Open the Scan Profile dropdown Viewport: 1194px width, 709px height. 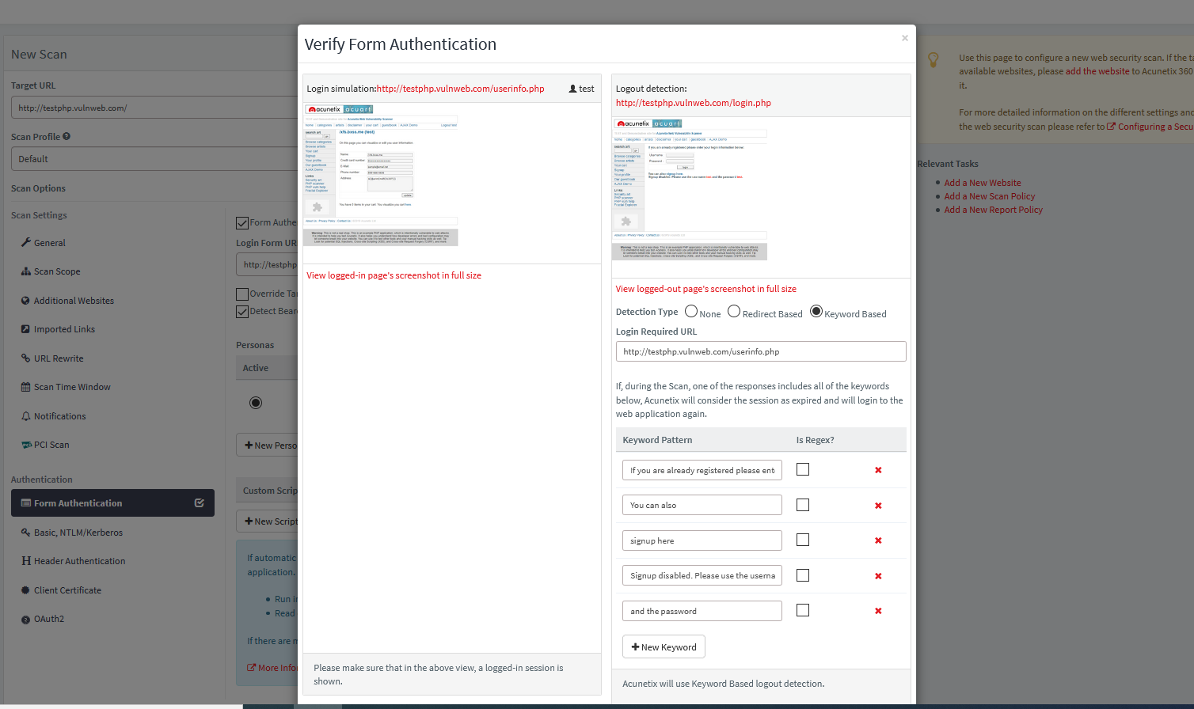click(x=154, y=159)
